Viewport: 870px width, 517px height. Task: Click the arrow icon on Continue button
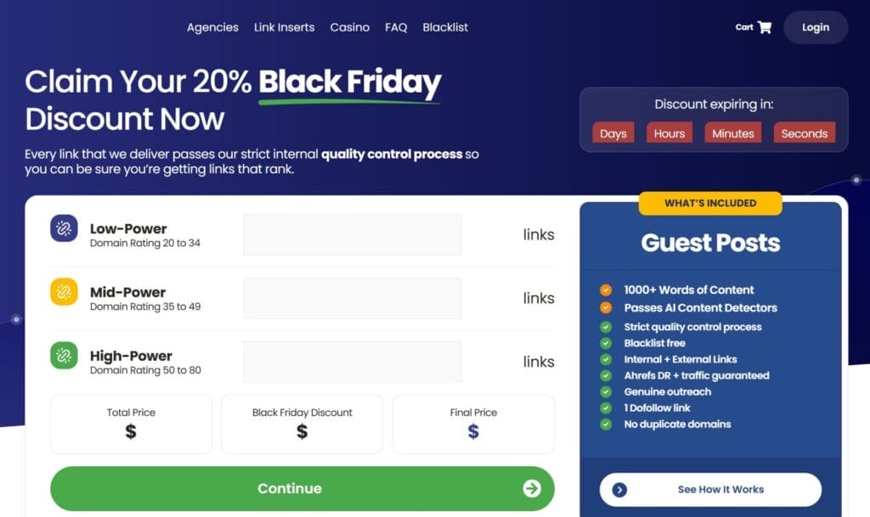[532, 488]
